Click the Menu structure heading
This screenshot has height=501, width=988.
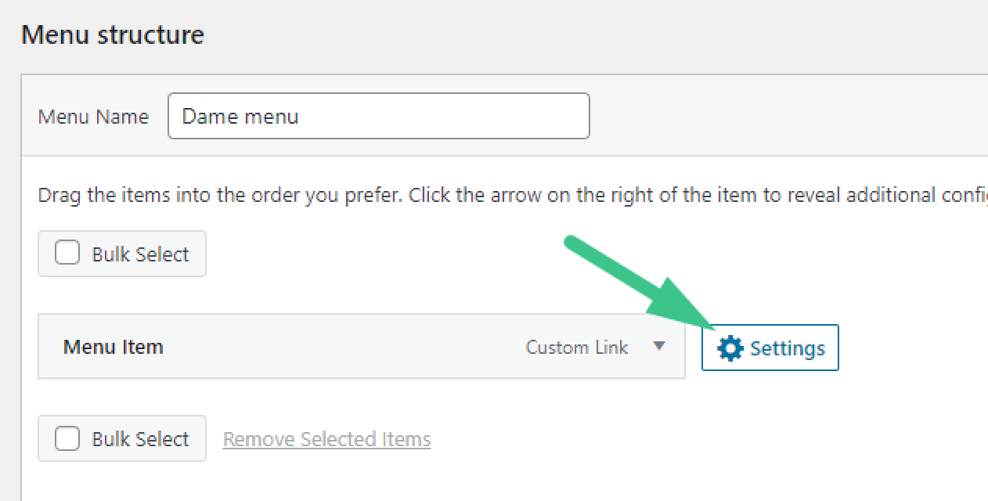(113, 34)
